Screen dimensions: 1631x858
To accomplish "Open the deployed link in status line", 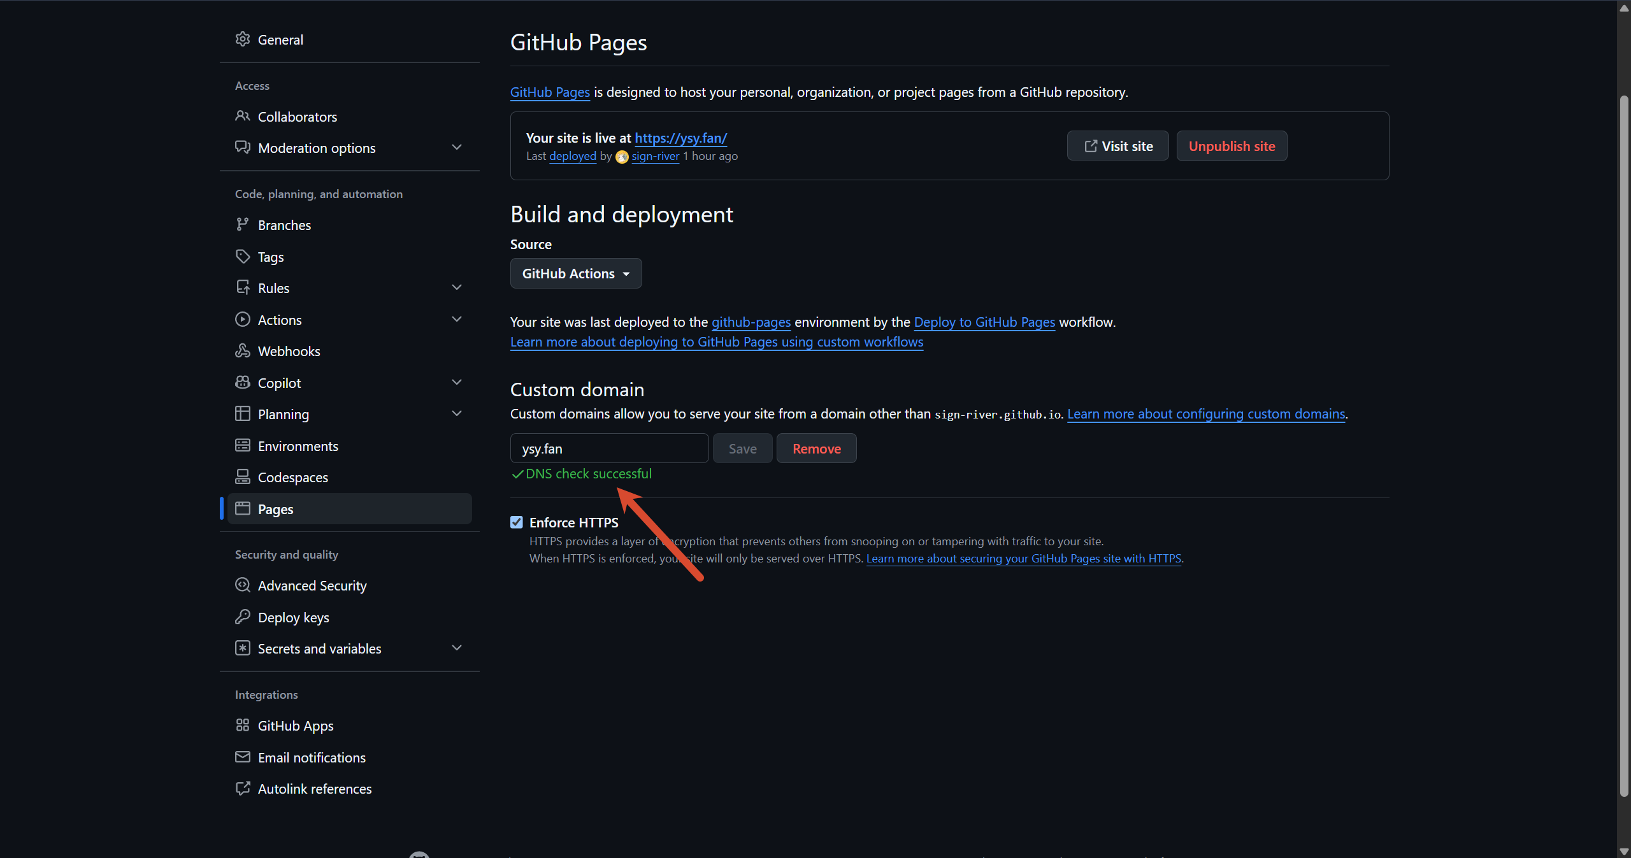I will pyautogui.click(x=573, y=156).
